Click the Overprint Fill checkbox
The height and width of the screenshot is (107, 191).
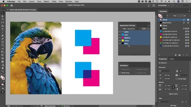coord(120,69)
